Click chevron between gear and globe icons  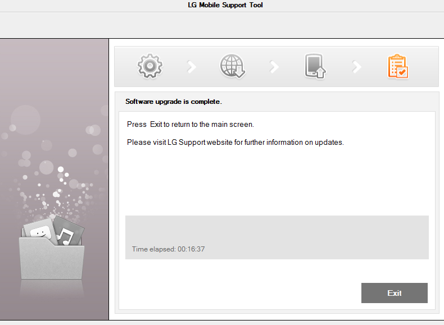coord(192,67)
